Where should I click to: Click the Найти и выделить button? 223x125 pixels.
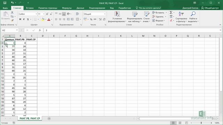click(193, 17)
